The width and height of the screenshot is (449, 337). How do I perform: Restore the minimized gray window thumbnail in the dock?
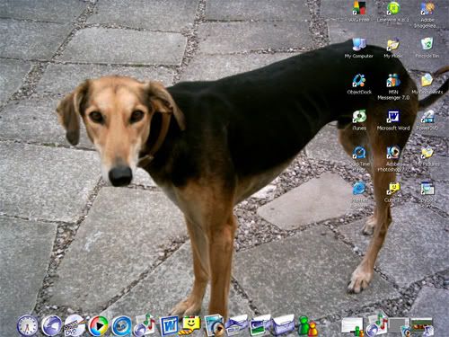coord(399,327)
